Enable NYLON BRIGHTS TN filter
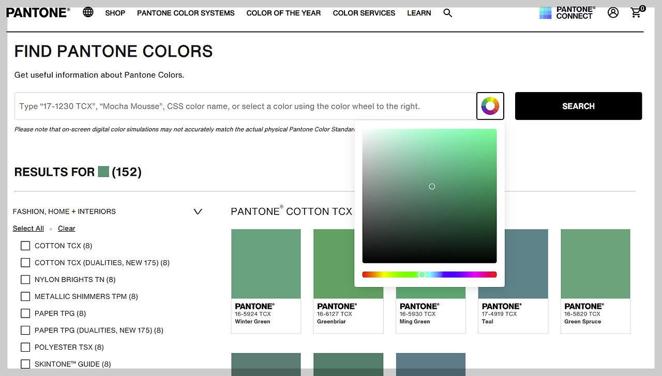Viewport: 662px width, 376px height. pos(25,280)
